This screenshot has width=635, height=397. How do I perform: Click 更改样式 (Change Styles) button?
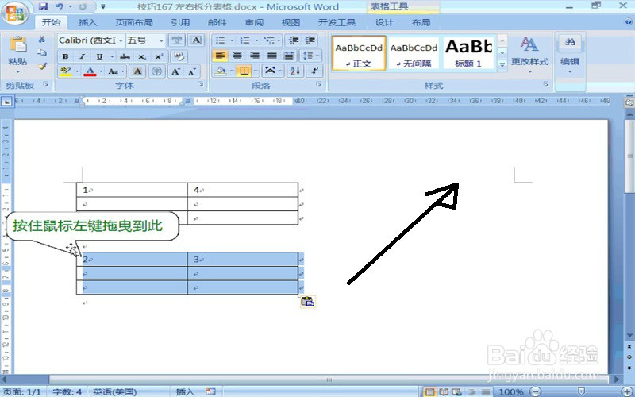point(529,55)
